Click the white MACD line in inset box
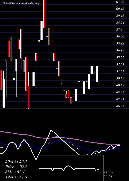 70,168
